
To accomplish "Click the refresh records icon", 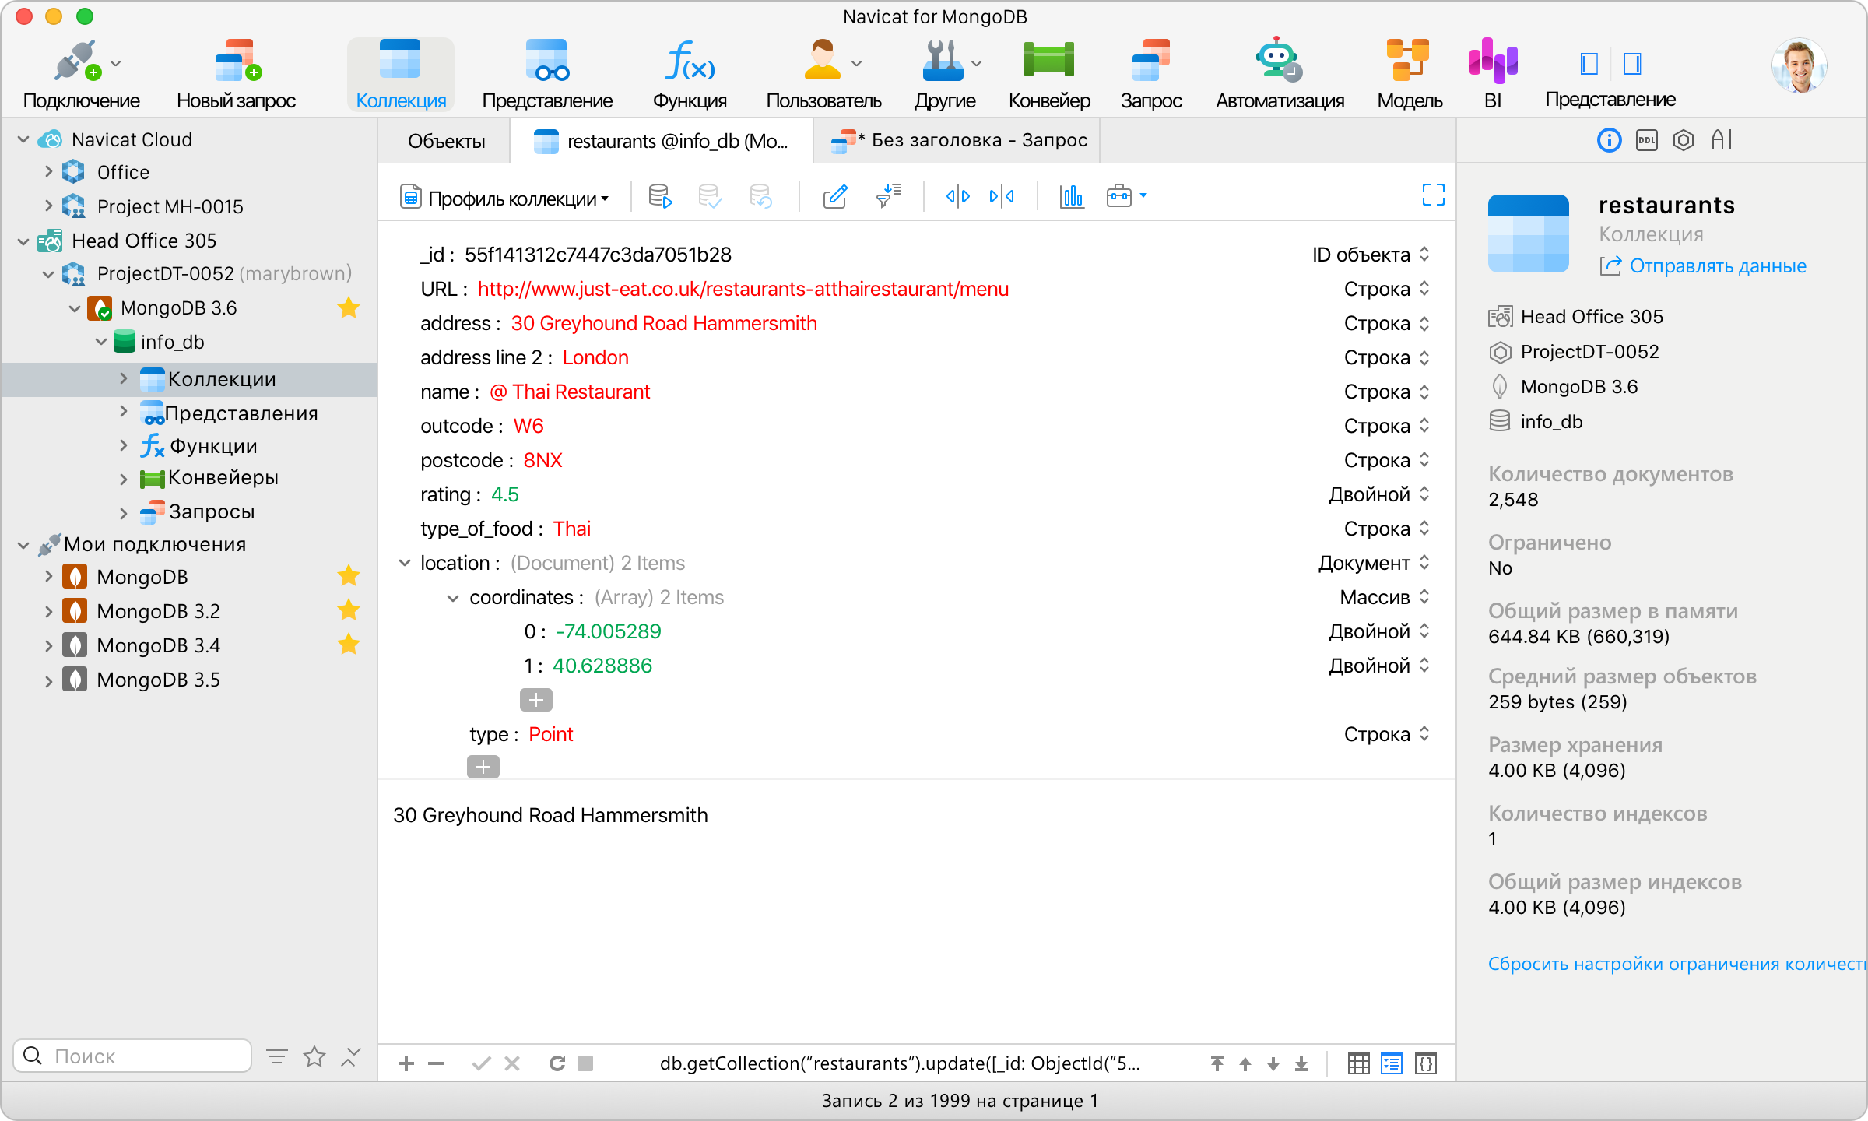I will (557, 1063).
